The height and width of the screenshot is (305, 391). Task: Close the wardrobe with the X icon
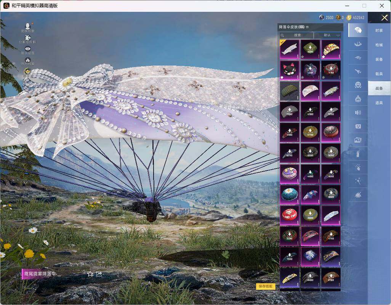tap(384, 18)
